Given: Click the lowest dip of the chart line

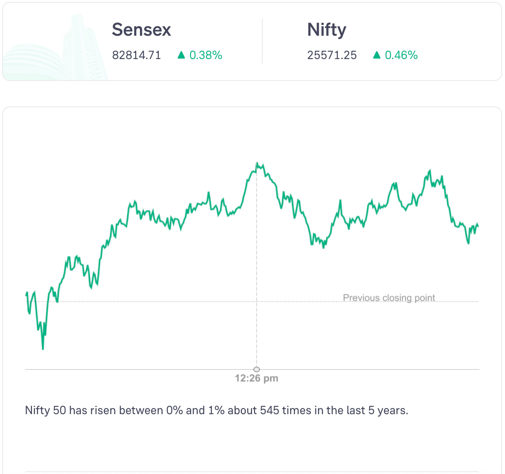Looking at the screenshot, I should pyautogui.click(x=43, y=349).
